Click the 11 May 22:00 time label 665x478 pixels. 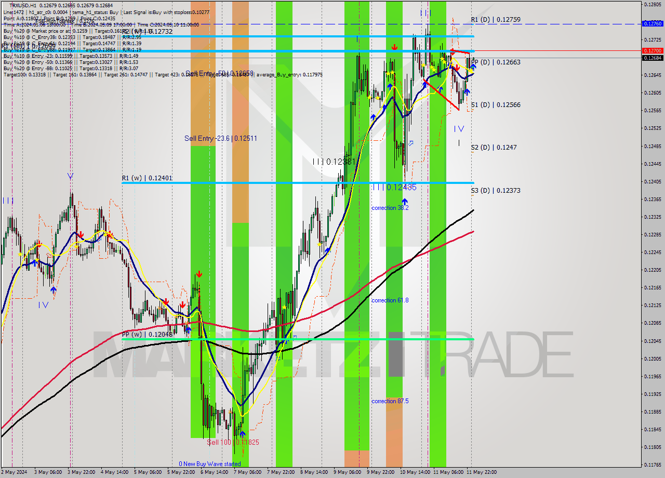click(x=481, y=472)
